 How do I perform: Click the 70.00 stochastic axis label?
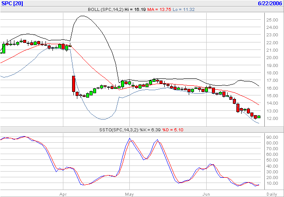(272, 148)
